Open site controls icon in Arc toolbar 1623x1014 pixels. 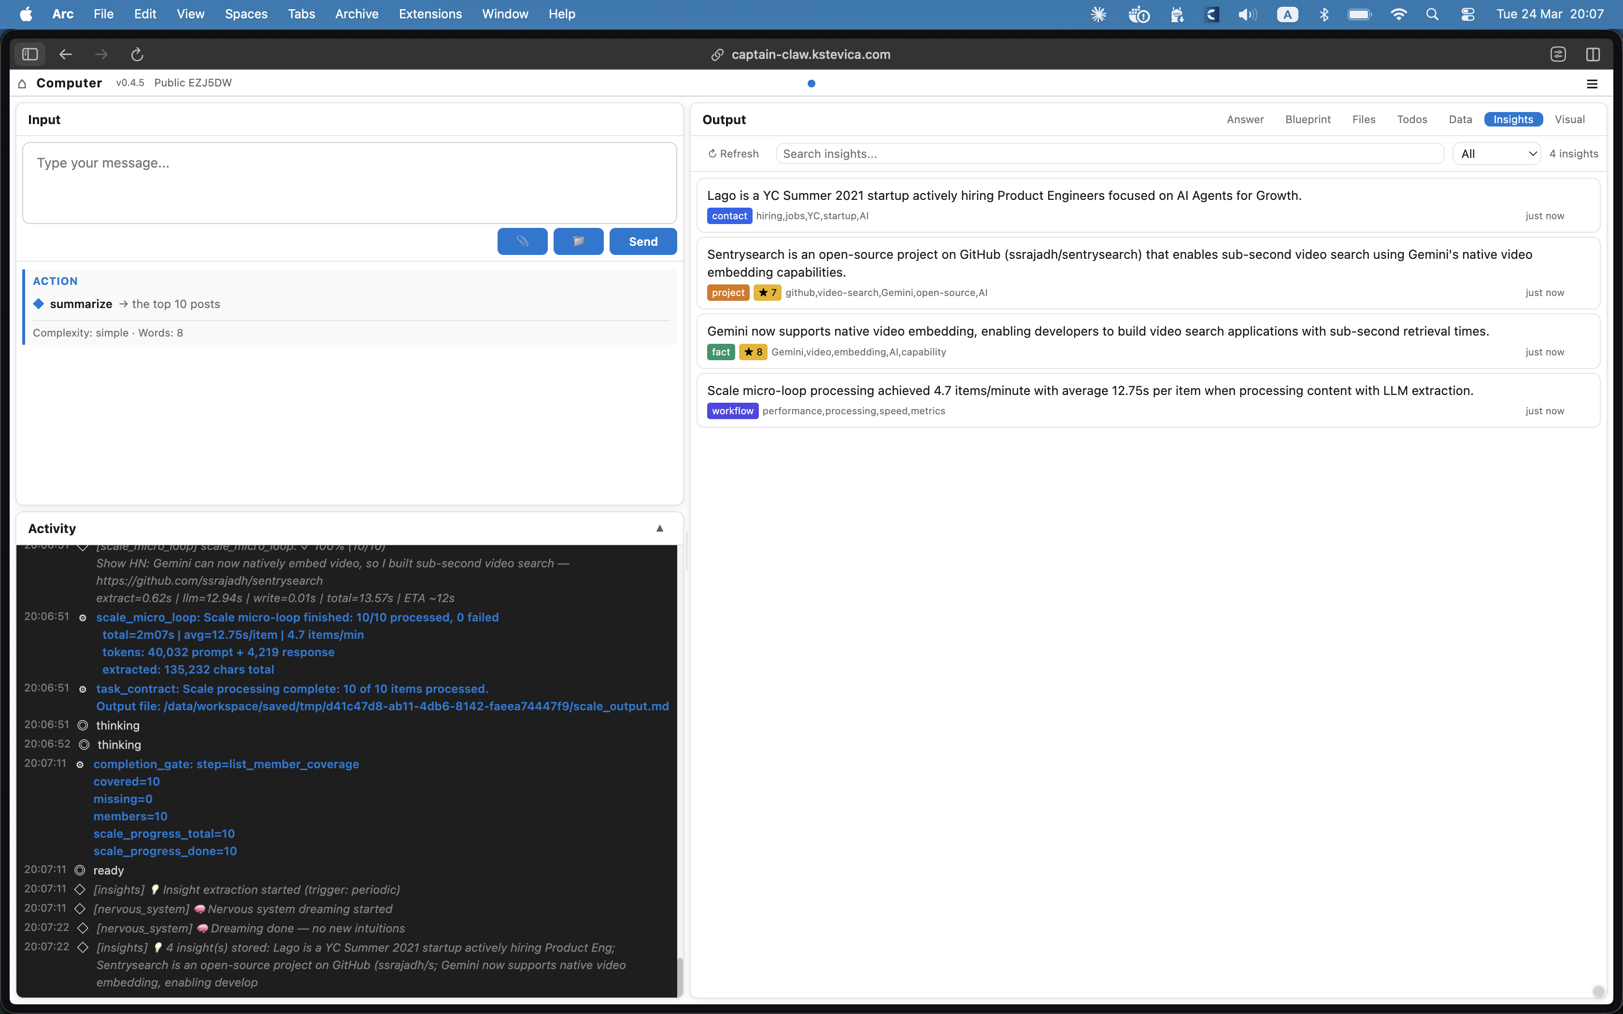pyautogui.click(x=1558, y=54)
